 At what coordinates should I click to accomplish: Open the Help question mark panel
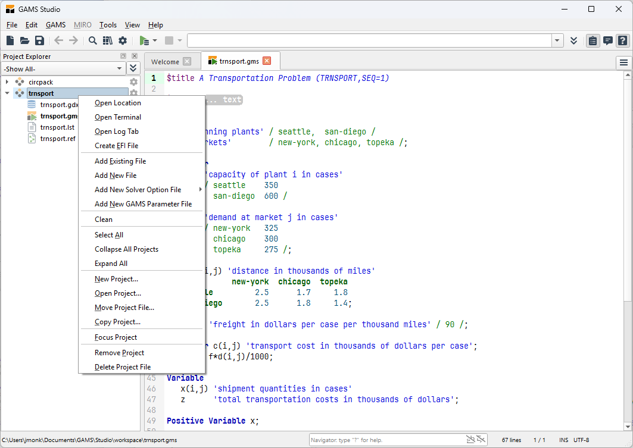pyautogui.click(x=622, y=40)
